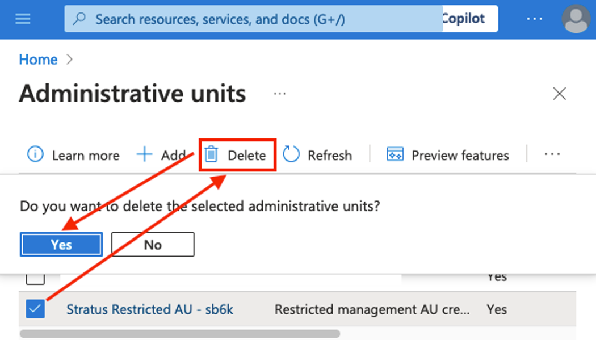Open the top bar overflow ellipsis menu

tap(534, 19)
